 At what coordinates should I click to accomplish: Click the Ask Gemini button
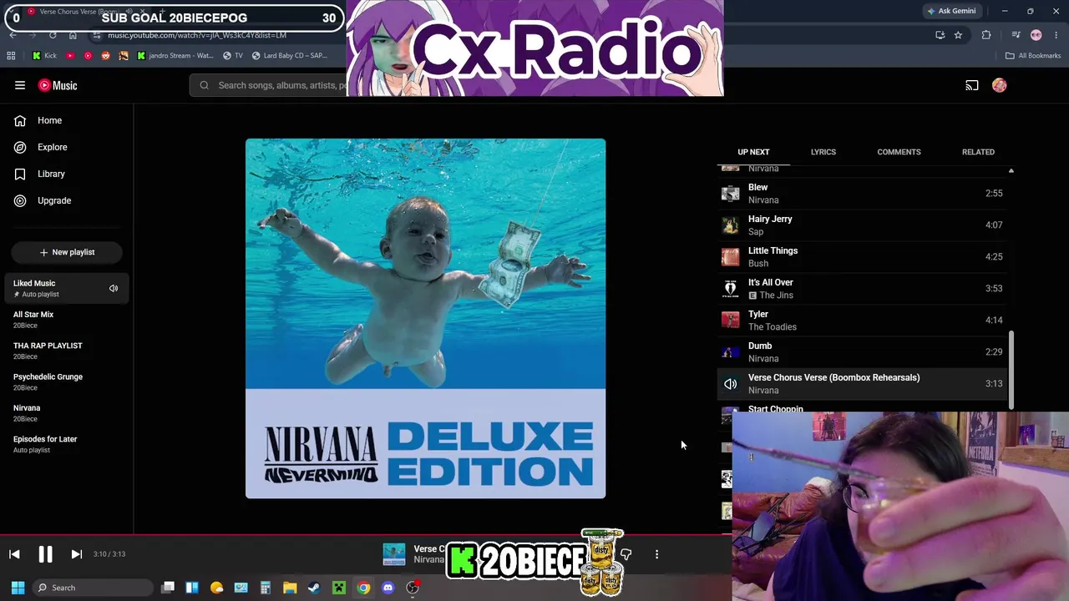pyautogui.click(x=951, y=11)
